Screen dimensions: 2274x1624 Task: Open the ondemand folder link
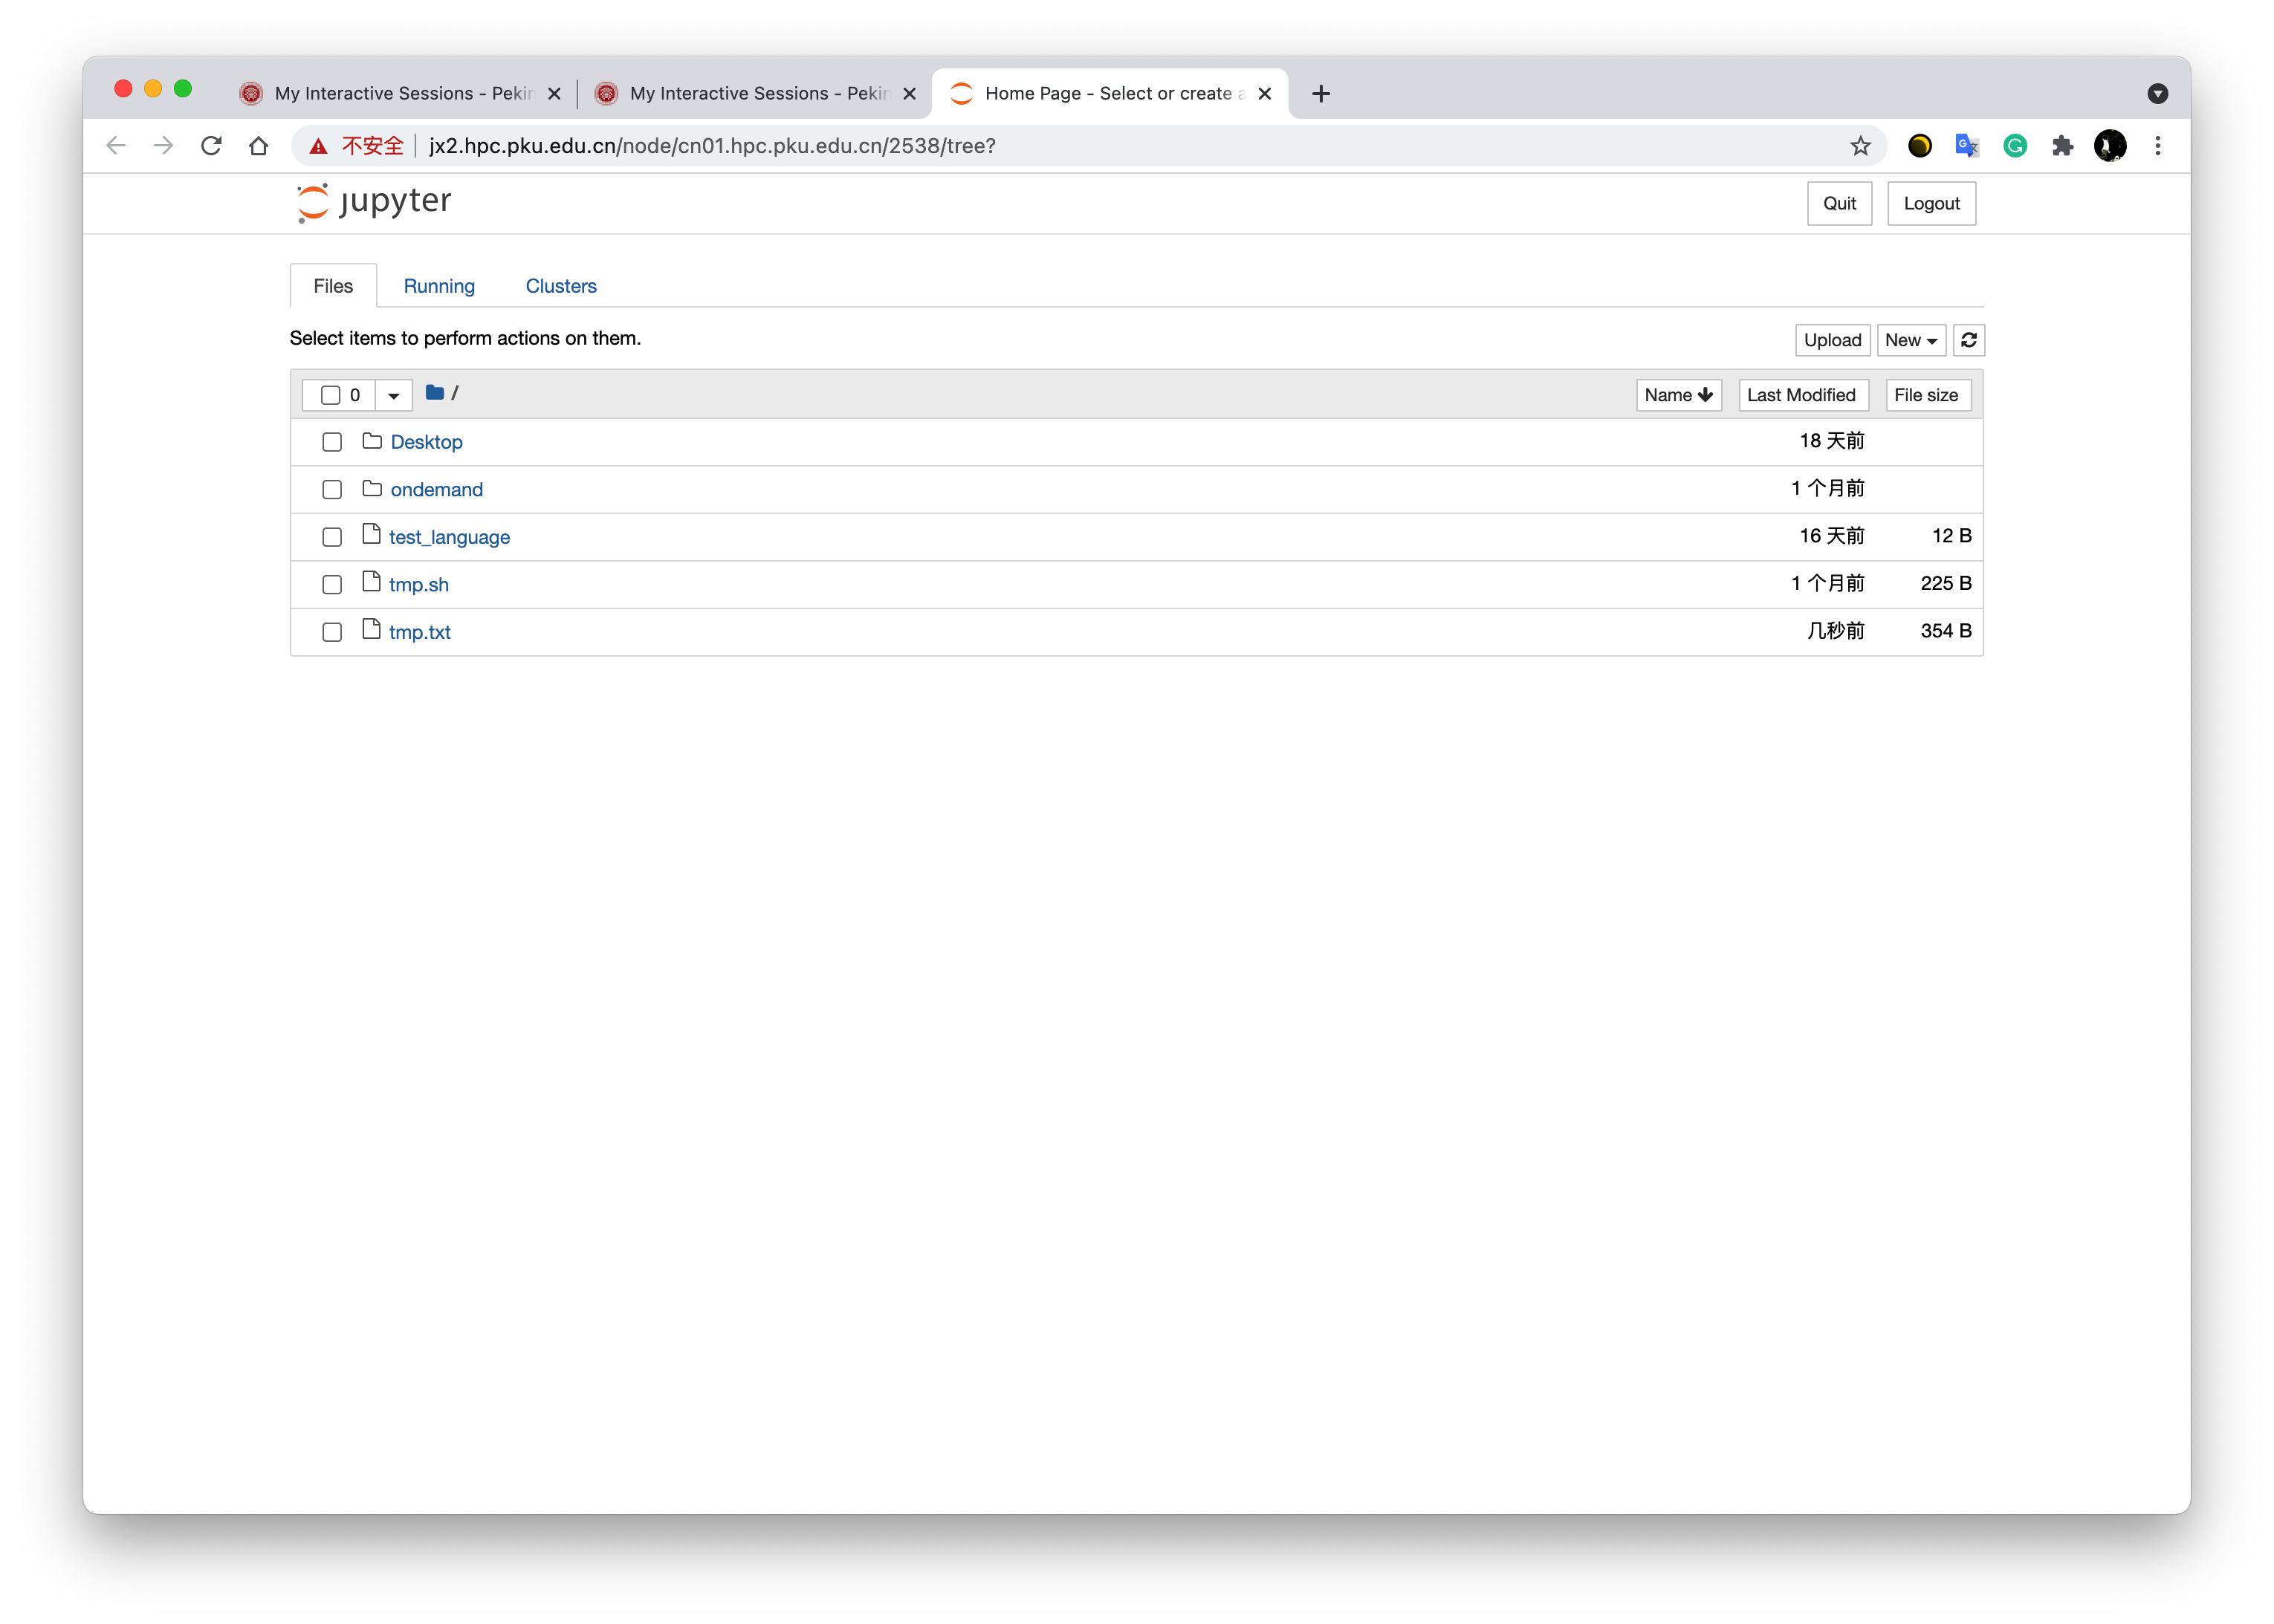point(436,489)
